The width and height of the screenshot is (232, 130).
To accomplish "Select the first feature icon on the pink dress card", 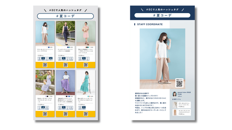I will [x=80, y=59].
